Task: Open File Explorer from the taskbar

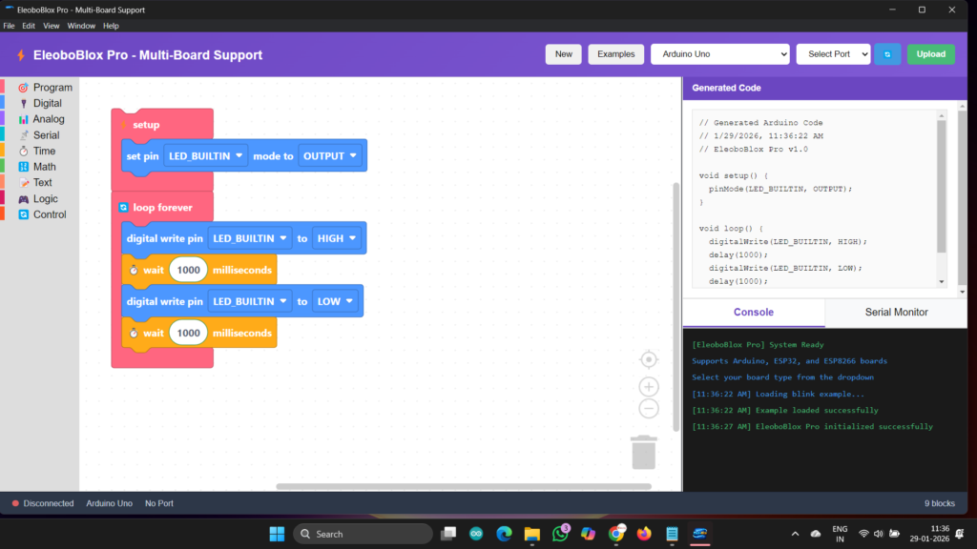Action: pyautogui.click(x=532, y=534)
